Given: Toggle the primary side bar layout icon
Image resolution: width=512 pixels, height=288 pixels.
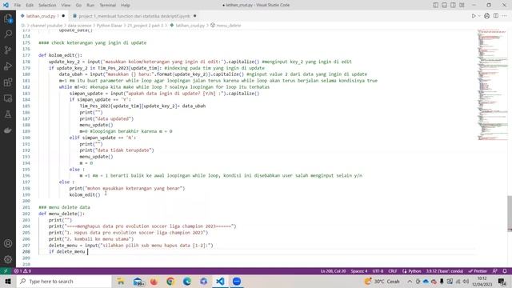Looking at the screenshot, I should pyautogui.click(x=435, y=5).
